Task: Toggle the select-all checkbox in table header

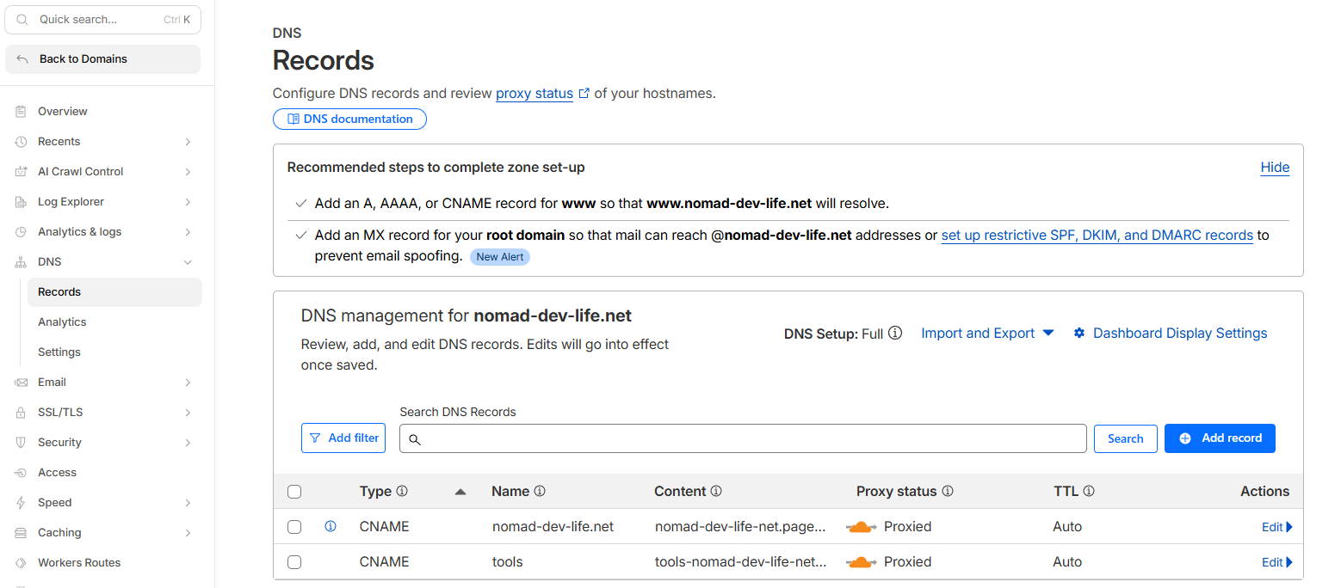Action: pos(294,492)
